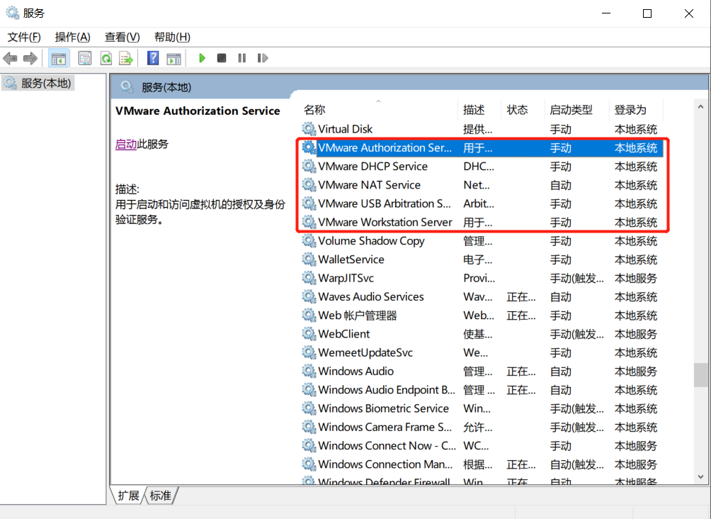Screen dimensions: 711x519
Task: Open Properties via the toolbar icon
Action: click(x=84, y=58)
